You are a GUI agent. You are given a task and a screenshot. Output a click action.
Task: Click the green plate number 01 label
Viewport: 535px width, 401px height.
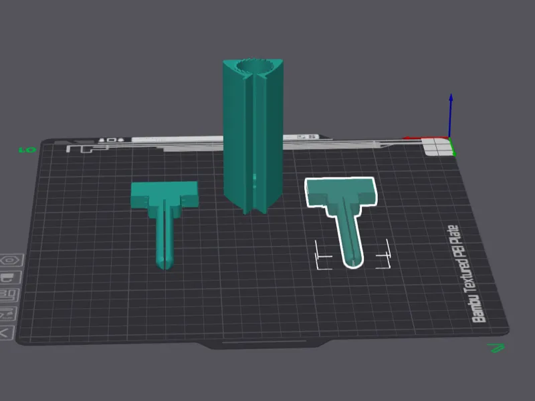point(27,150)
